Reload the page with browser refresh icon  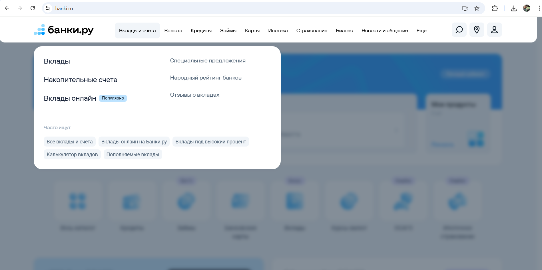tap(33, 8)
